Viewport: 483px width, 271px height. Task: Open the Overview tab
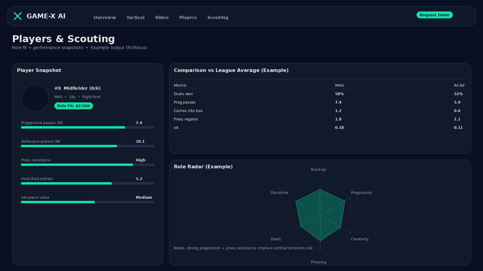pos(104,17)
